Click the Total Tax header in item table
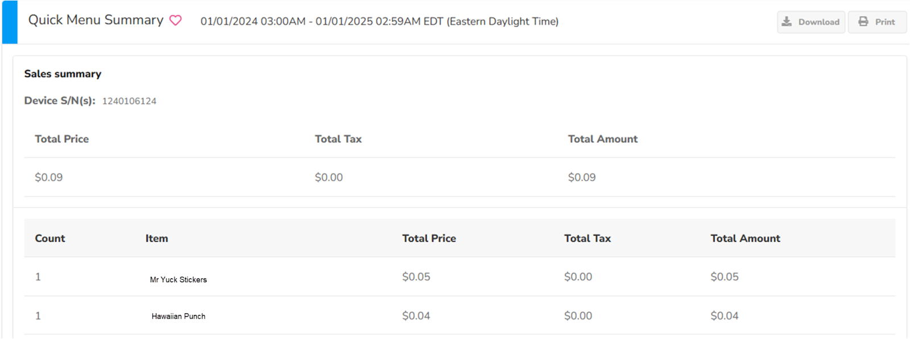The width and height of the screenshot is (910, 339). tap(587, 238)
